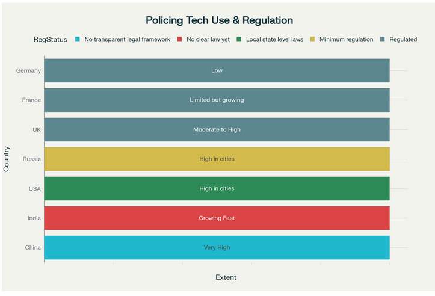This screenshot has width=435, height=296.
Task: Select the yellow Russia bar
Action: 217,159
